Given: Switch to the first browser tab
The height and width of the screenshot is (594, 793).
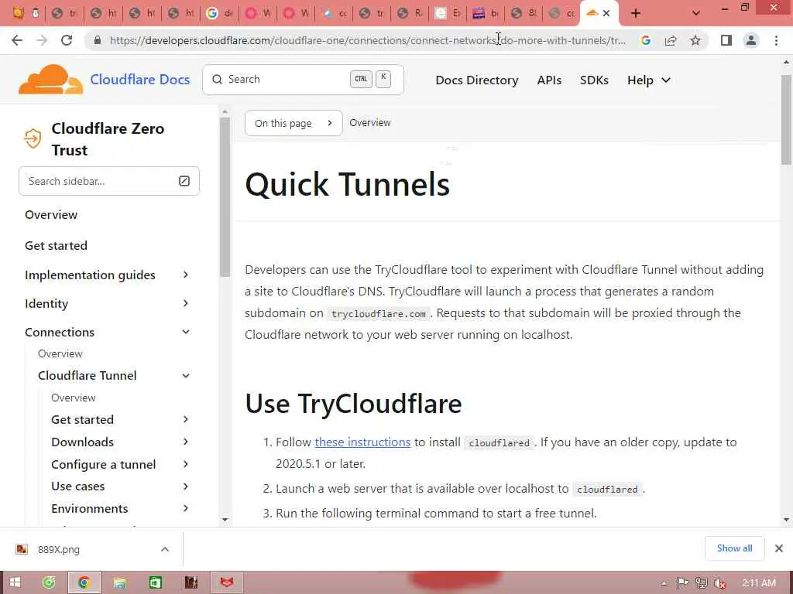Looking at the screenshot, I should point(26,13).
